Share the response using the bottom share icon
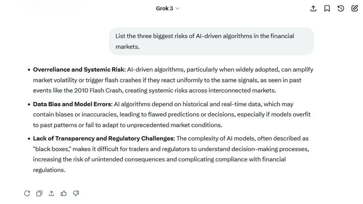Image resolution: width=363 pixels, height=204 pixels. pyautogui.click(x=51, y=193)
